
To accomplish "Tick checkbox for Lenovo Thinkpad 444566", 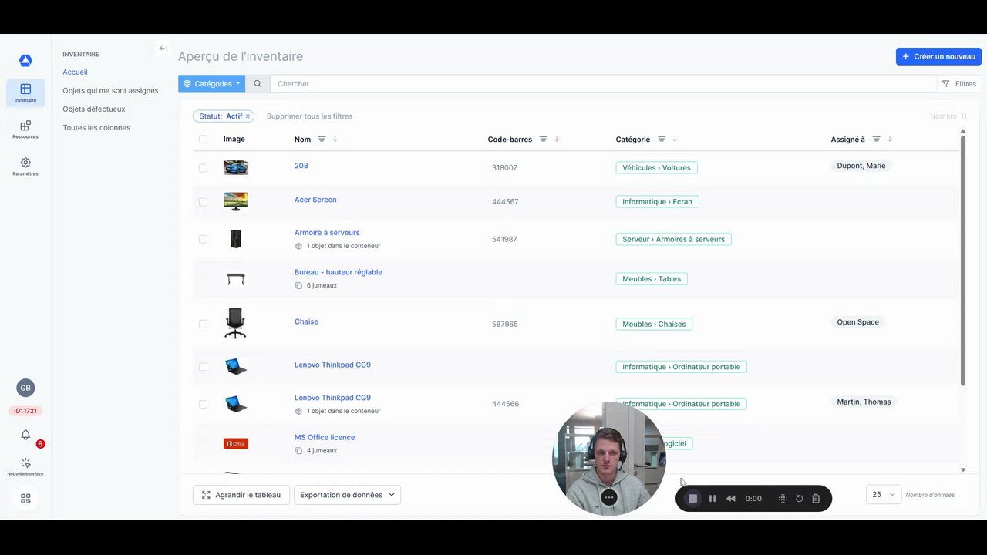I will tap(203, 404).
